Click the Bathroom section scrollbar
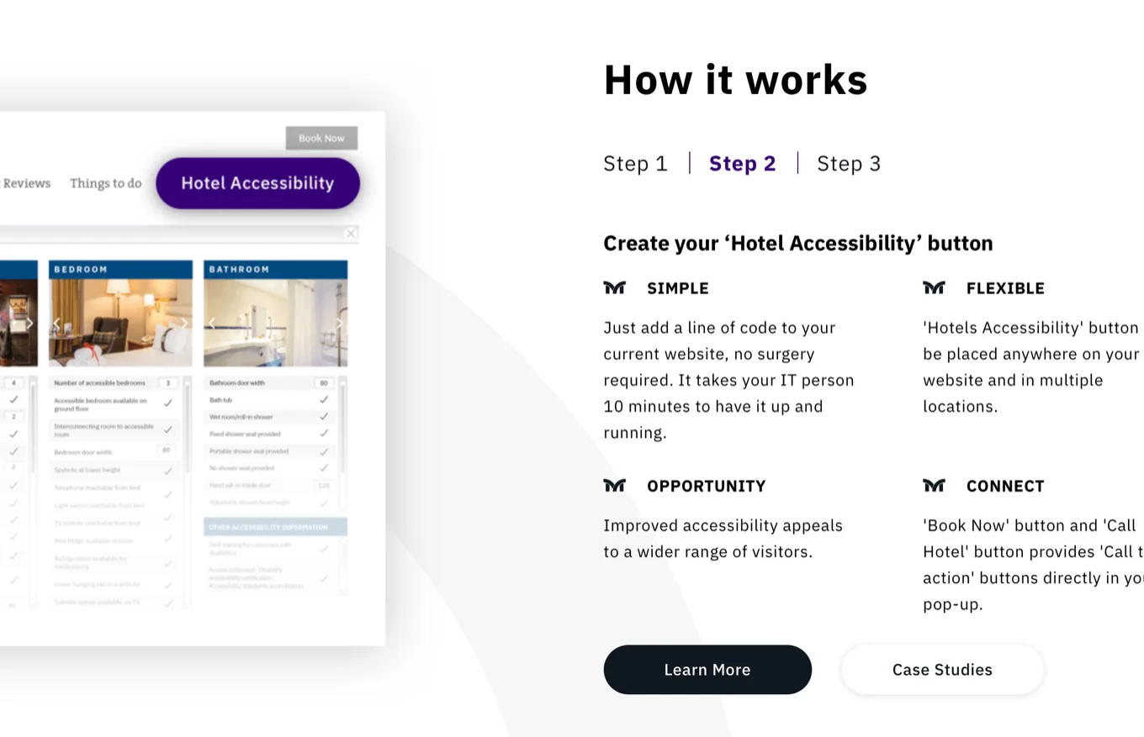The width and height of the screenshot is (1144, 737). point(342,444)
